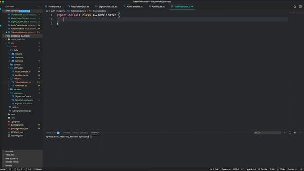This screenshot has width=304, height=171.
Task: Open tsconfig.json in the file tree
Action: pos(17,136)
